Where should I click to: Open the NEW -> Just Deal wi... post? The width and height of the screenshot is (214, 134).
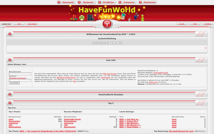coord(129,119)
